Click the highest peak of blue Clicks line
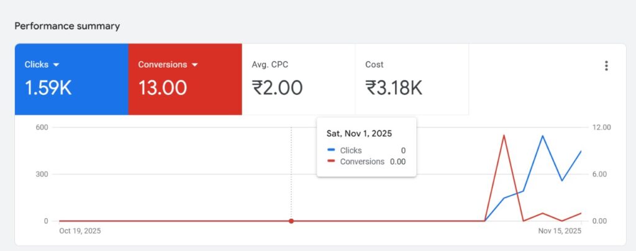The image size is (636, 251). [x=542, y=136]
